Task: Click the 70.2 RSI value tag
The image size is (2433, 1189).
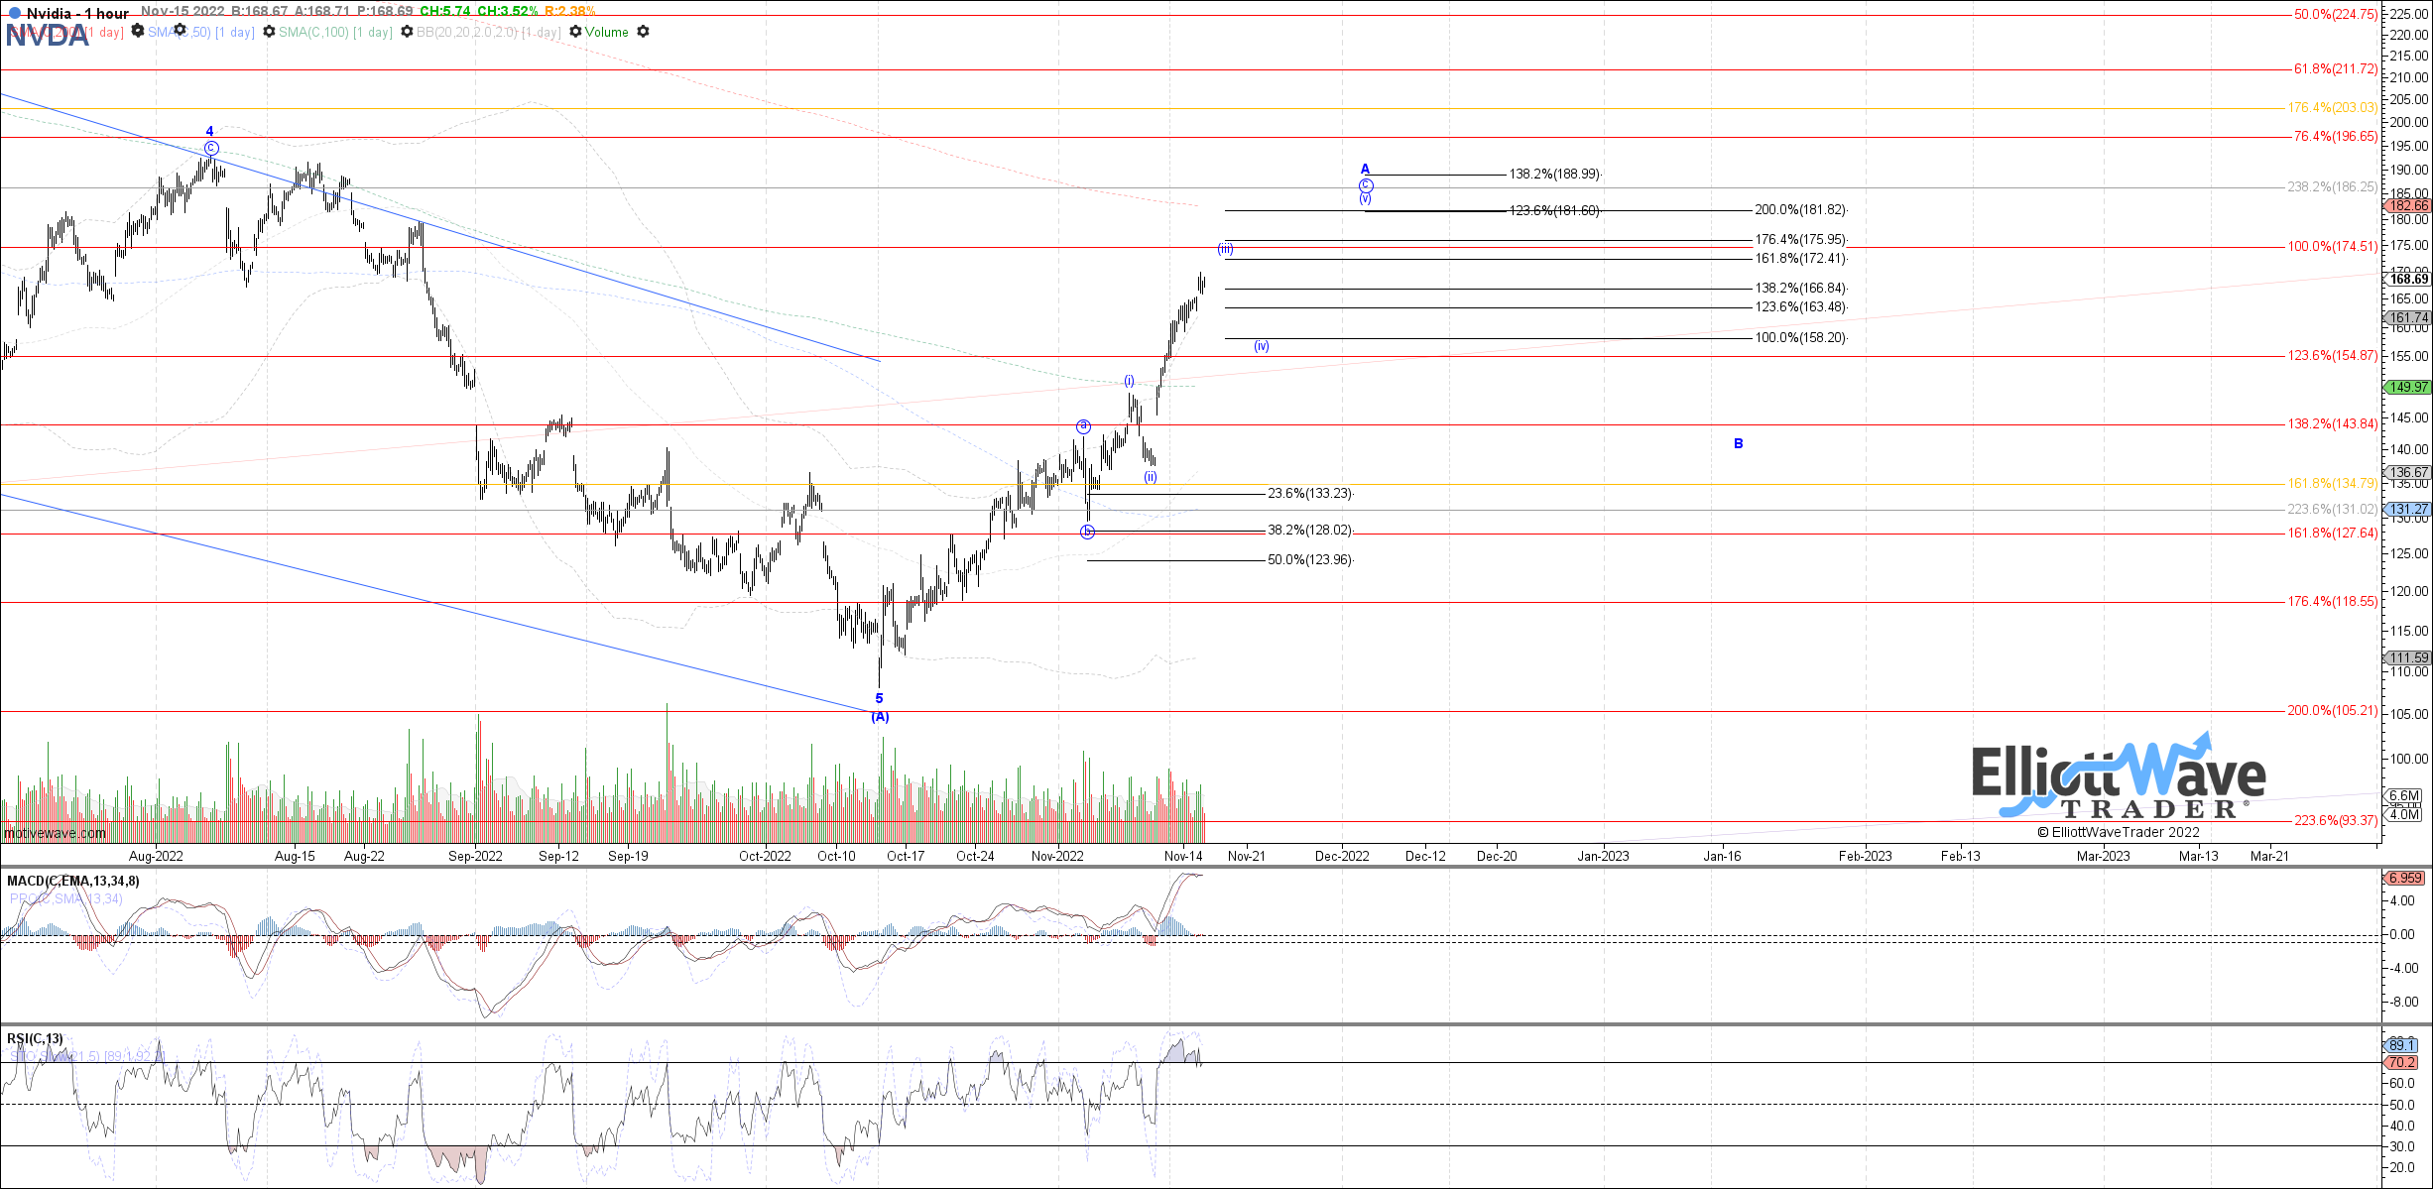Action: click(2401, 1062)
